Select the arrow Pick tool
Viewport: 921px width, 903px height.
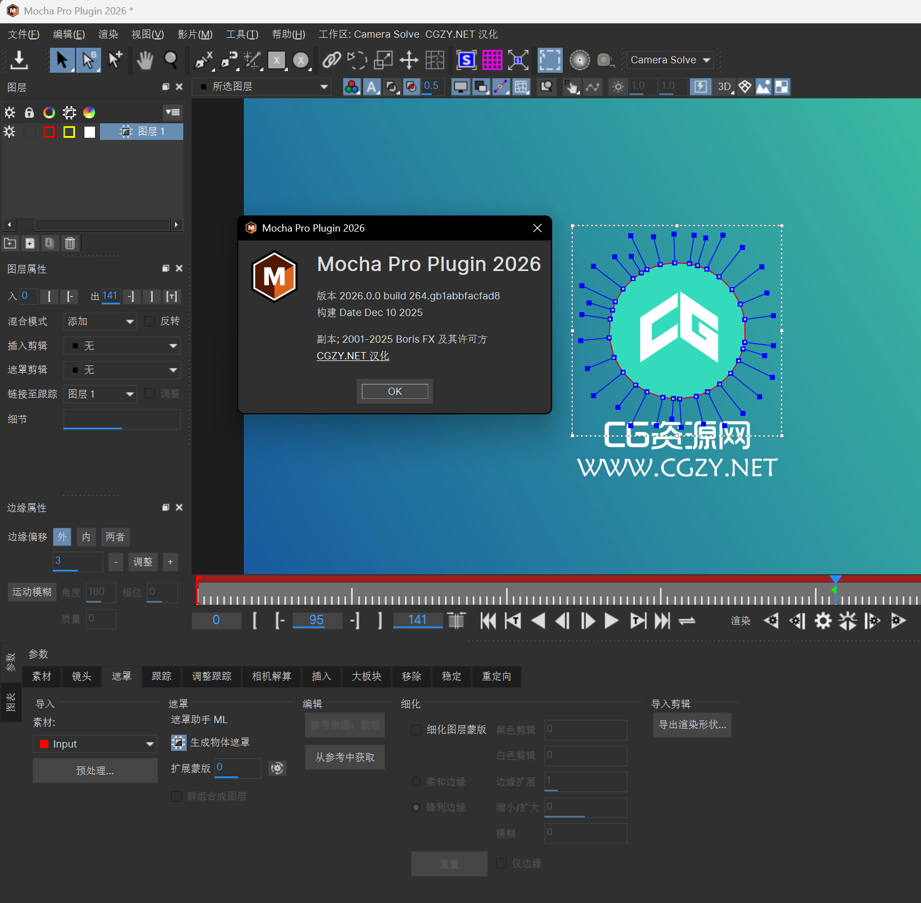point(62,60)
